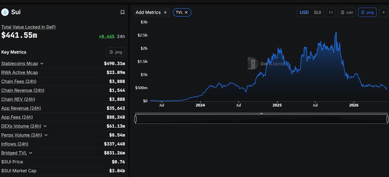Click the $23.09m RWA value

[116, 72]
